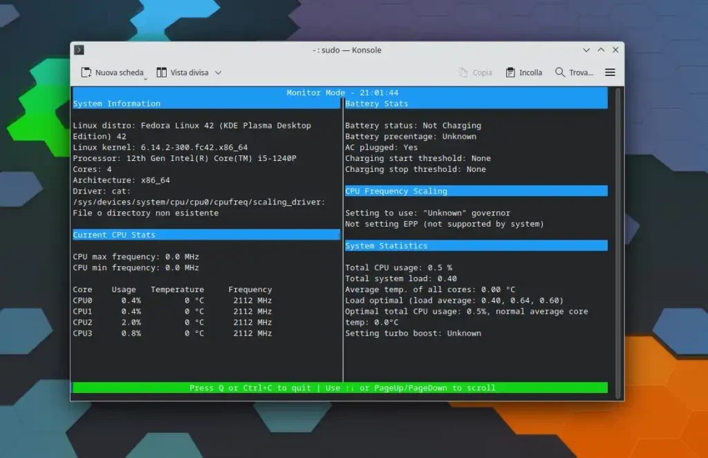Screen dimensions: 708x458
Task: Close the Konsole window
Action: 615,50
